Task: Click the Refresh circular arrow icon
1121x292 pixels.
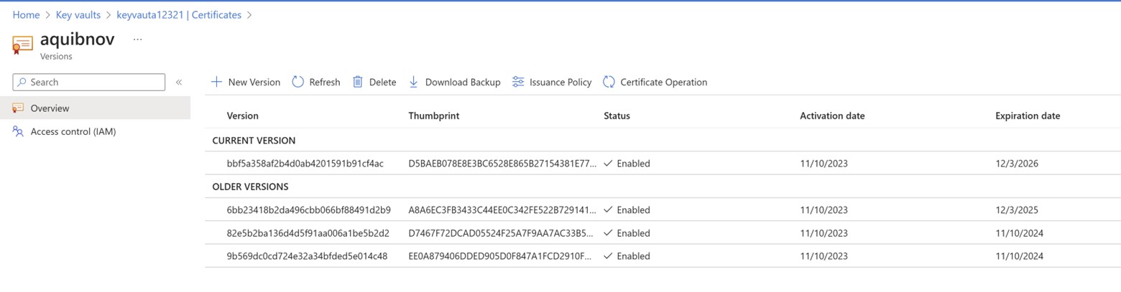Action: (297, 82)
